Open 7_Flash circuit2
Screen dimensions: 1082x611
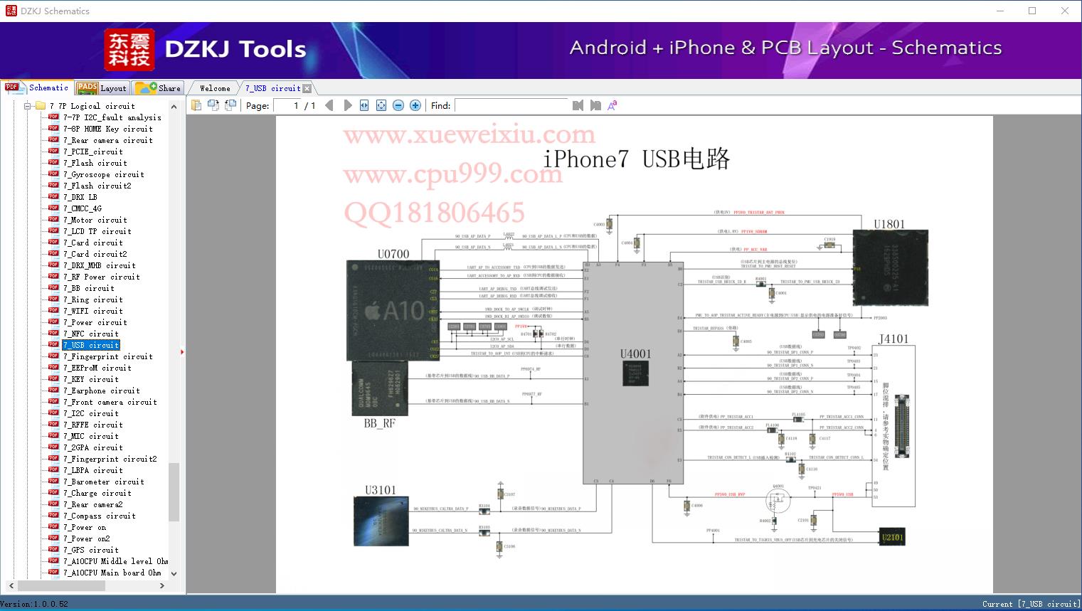(97, 186)
